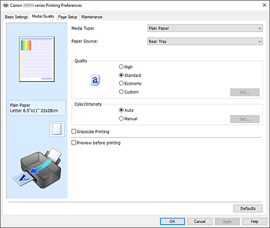This screenshot has height=228, width=270.
Task: Open the Page Setup tab
Action: [68, 17]
